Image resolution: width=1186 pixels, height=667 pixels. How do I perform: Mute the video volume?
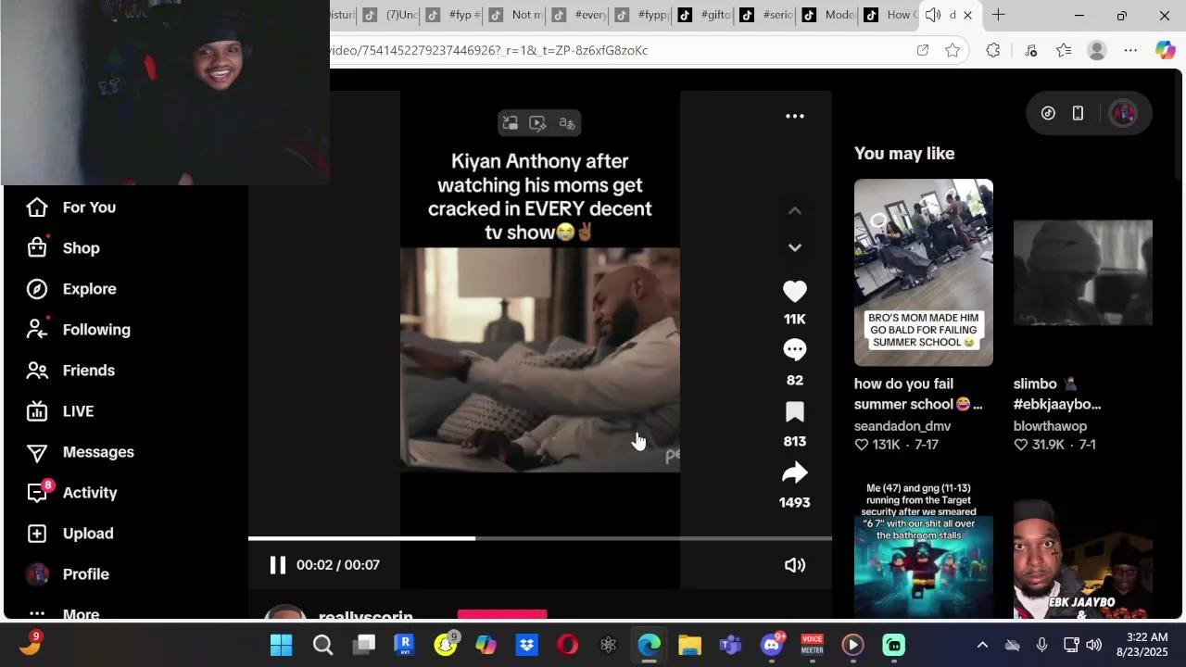[x=795, y=565]
